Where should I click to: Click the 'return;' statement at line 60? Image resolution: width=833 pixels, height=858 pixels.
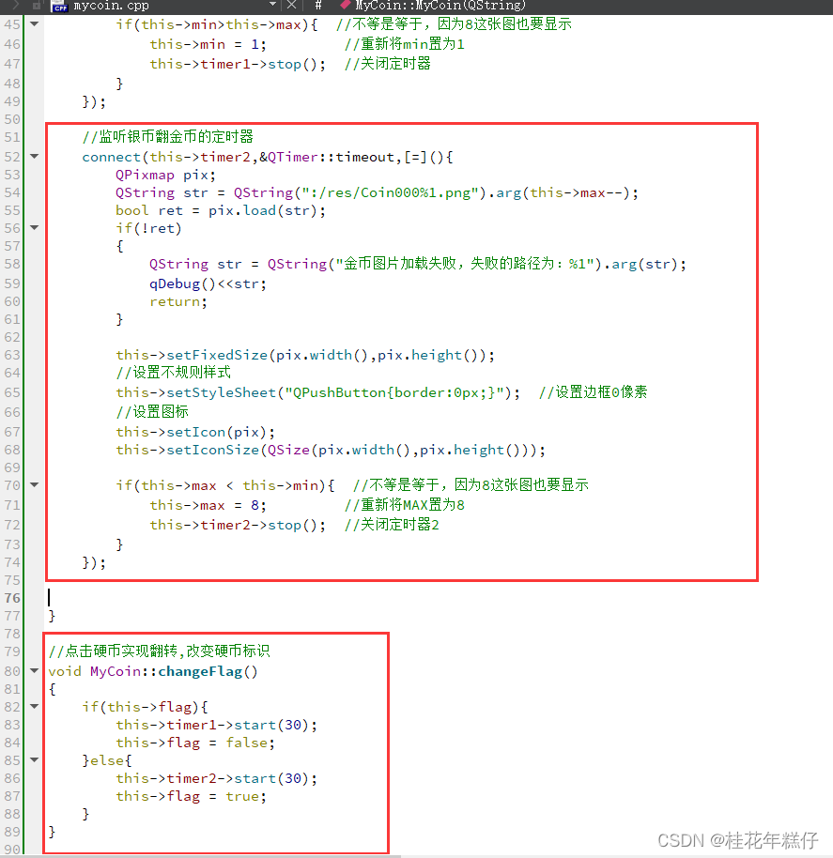click(178, 301)
